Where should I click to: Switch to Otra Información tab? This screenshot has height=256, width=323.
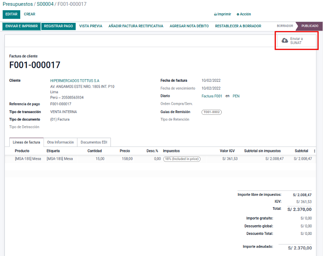click(x=60, y=143)
